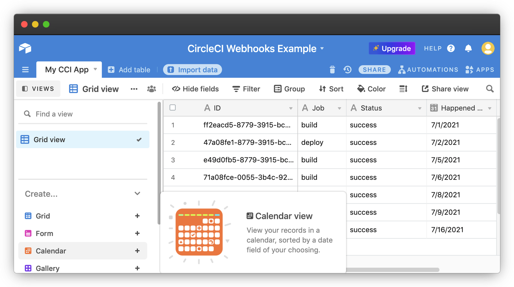
Task: Open the notifications bell
Action: 468,48
